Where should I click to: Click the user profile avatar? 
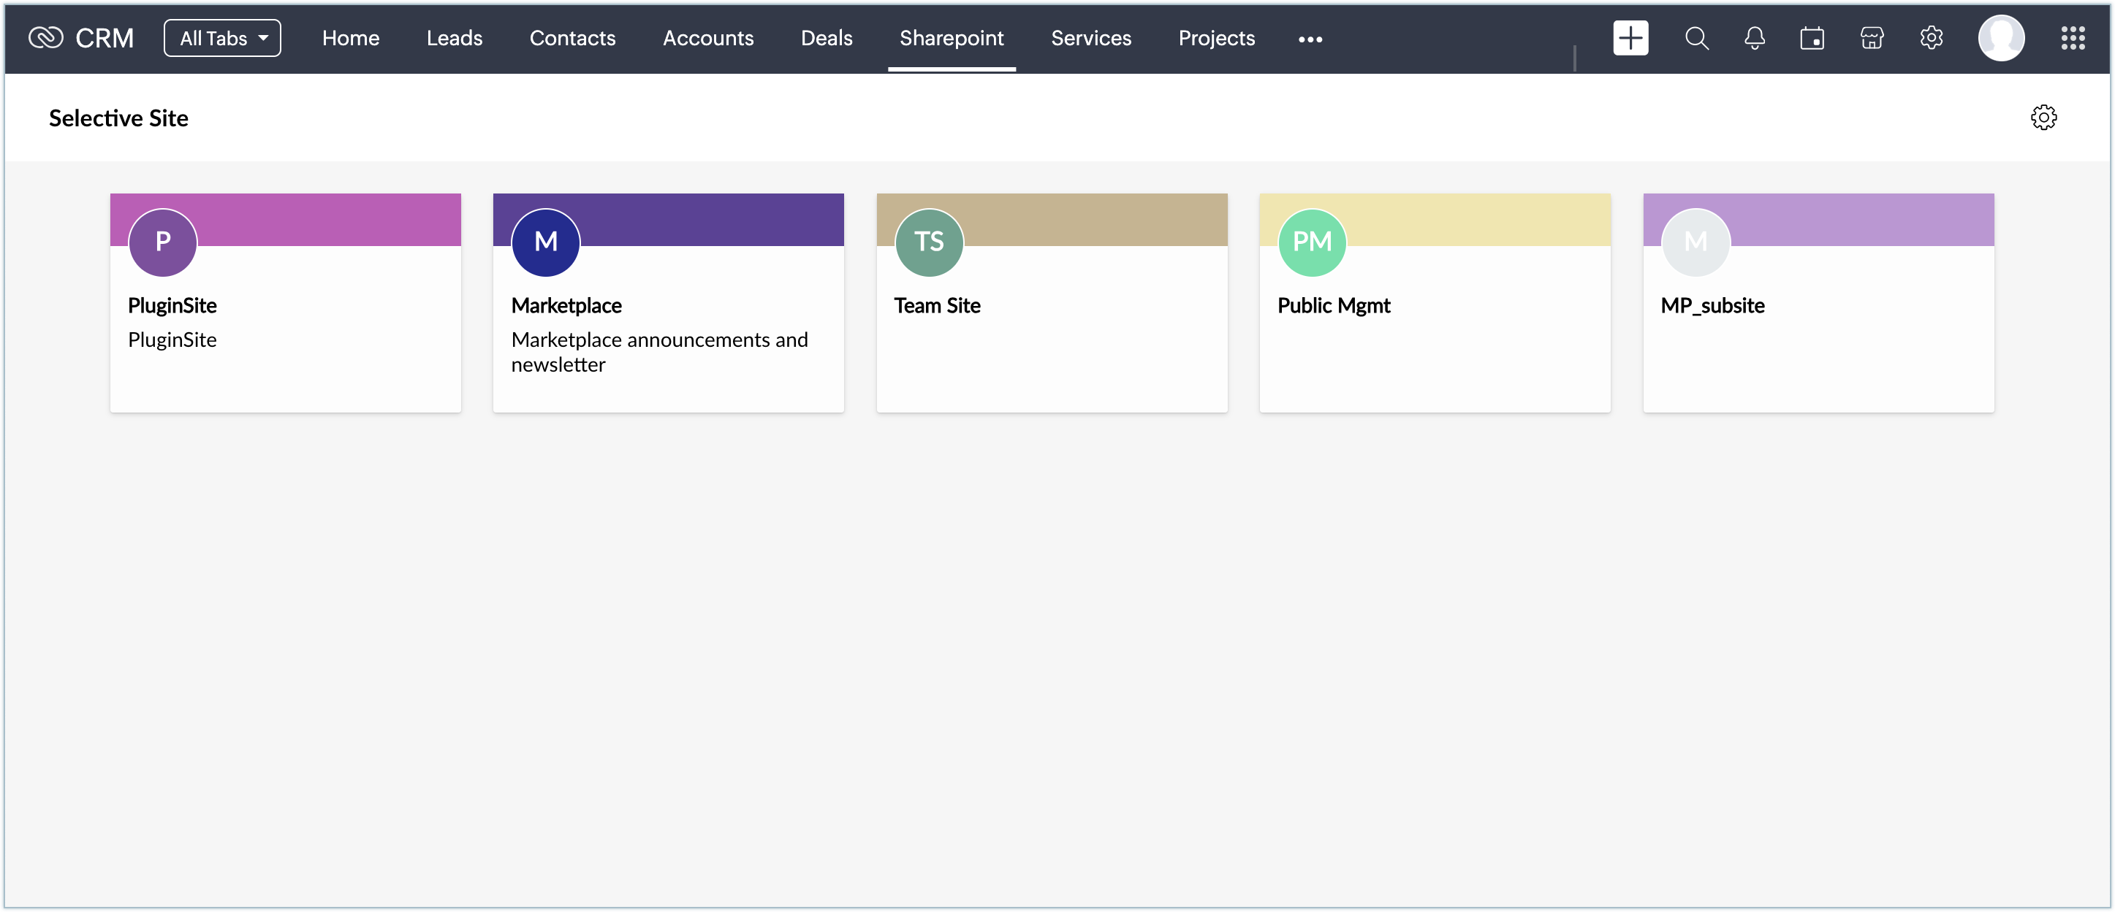(2001, 38)
